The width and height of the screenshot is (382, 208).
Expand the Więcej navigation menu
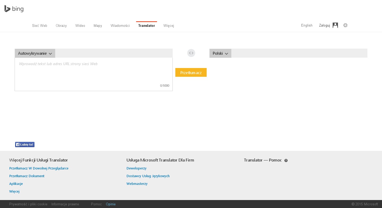(168, 26)
